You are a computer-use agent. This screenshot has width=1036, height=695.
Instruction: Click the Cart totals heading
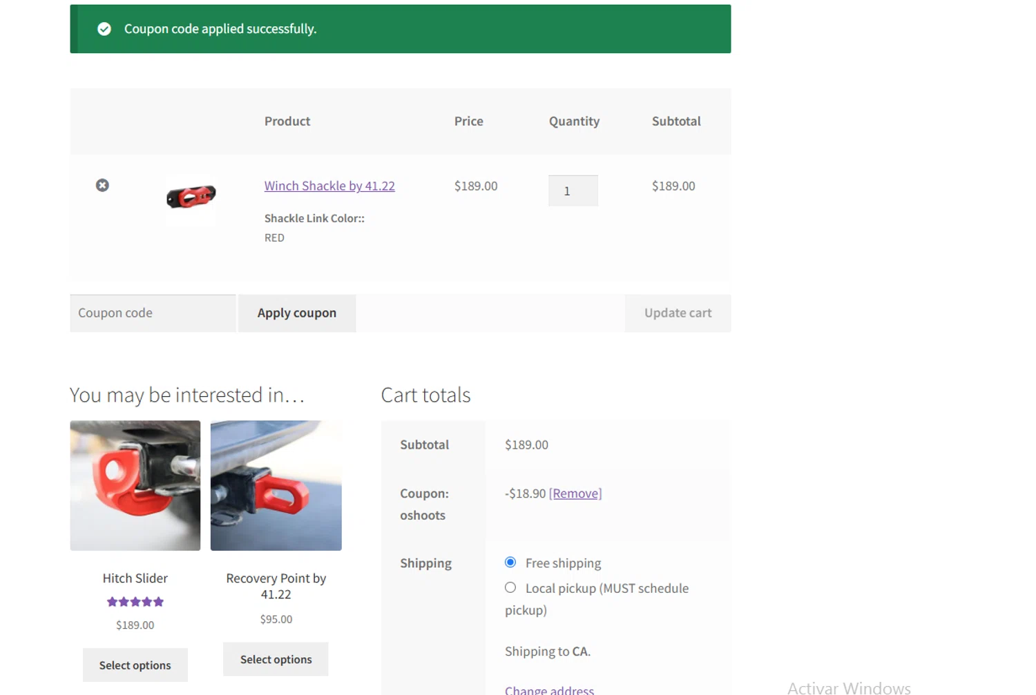click(425, 395)
